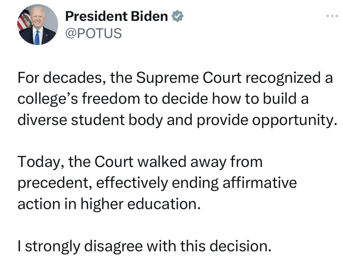Click the phrase "walked away from"
Viewport: 343px width, 267px height.
coord(199,162)
